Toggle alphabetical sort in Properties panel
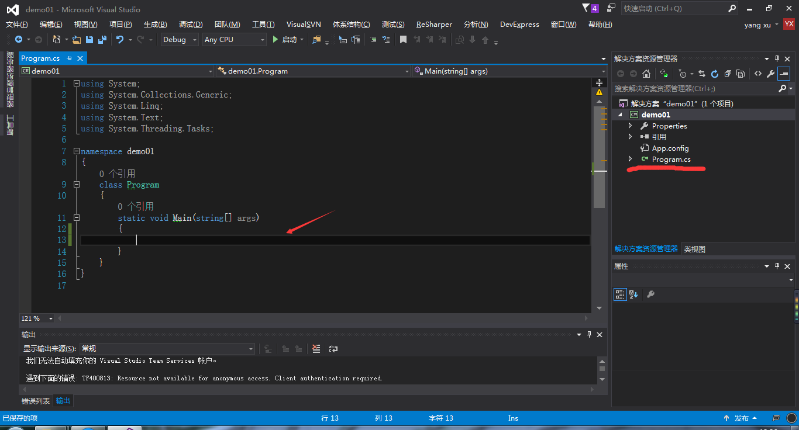The height and width of the screenshot is (430, 799). 634,294
